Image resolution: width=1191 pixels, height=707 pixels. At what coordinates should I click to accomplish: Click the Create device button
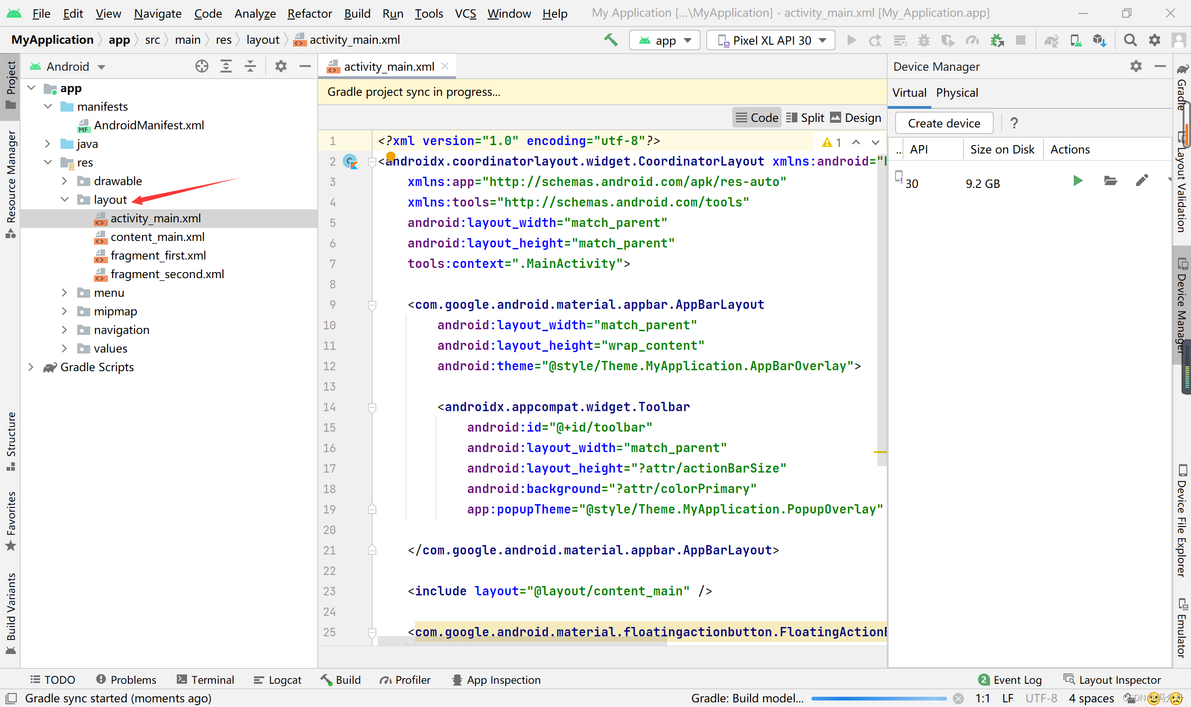(x=944, y=123)
